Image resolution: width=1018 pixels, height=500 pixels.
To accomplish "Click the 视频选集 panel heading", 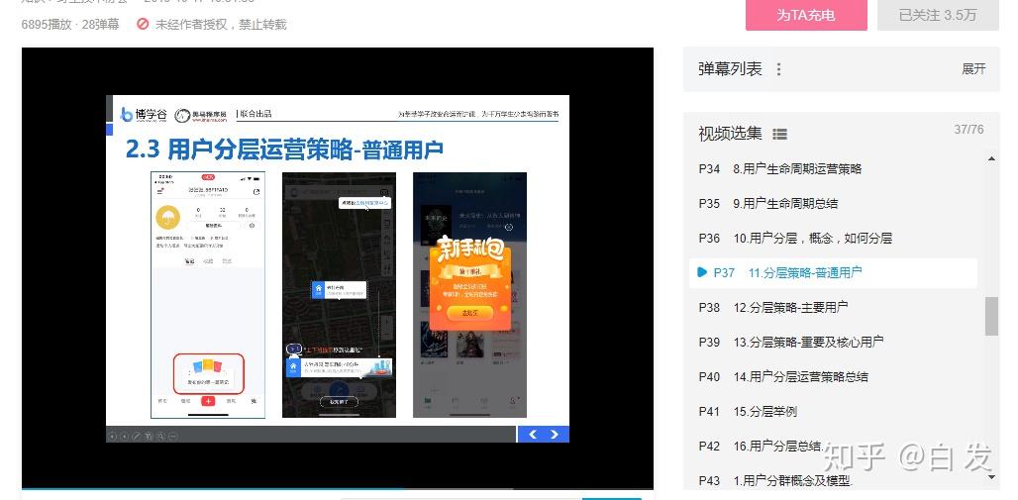I will [x=731, y=134].
